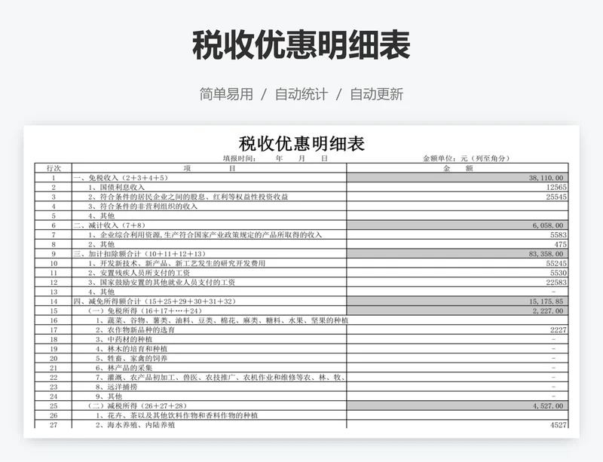Click the amount cell 2227

click(x=458, y=329)
